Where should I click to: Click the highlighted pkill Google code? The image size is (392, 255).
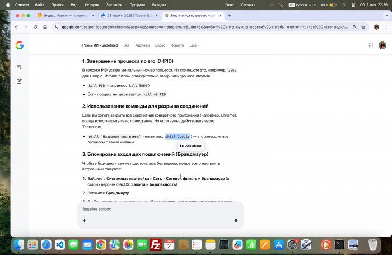[x=178, y=136]
